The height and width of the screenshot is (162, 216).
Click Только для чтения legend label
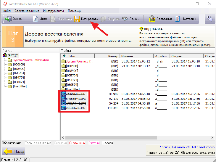coord(38,143)
